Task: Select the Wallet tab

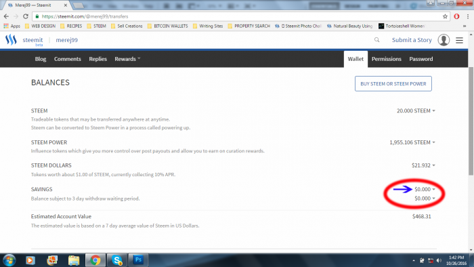Action: click(x=355, y=59)
